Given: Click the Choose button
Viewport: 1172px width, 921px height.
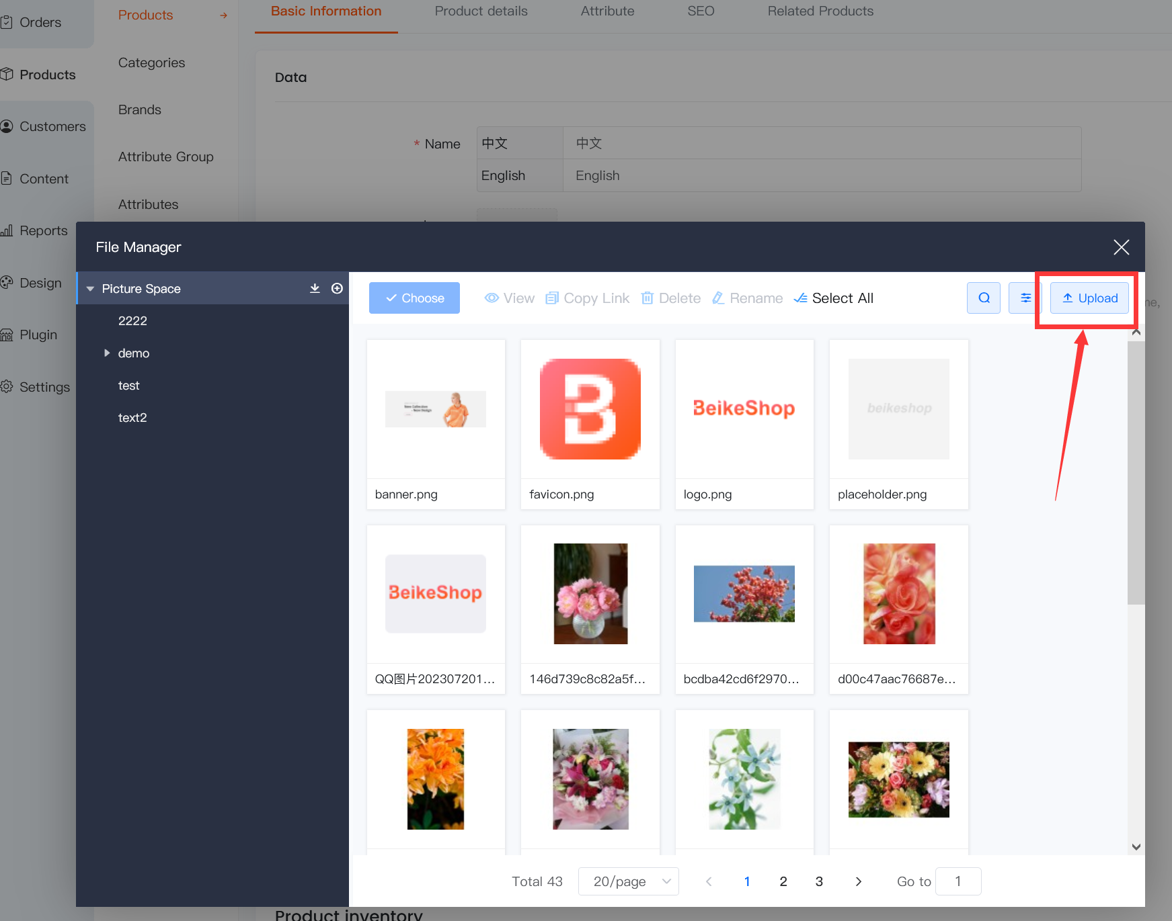Looking at the screenshot, I should click(414, 298).
